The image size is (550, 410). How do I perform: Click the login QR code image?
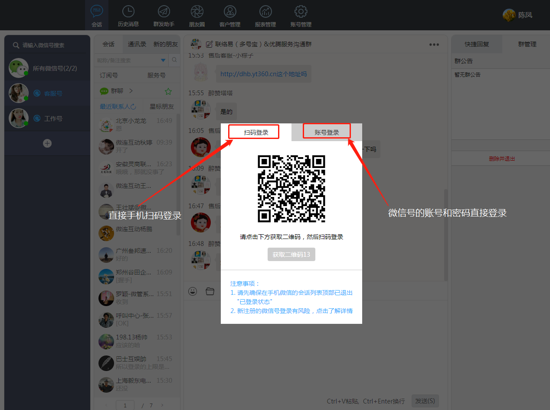(291, 189)
